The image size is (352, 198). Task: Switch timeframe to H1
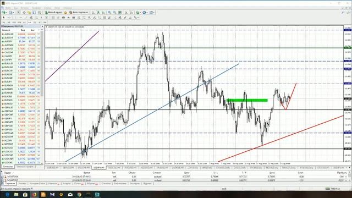tap(24, 22)
